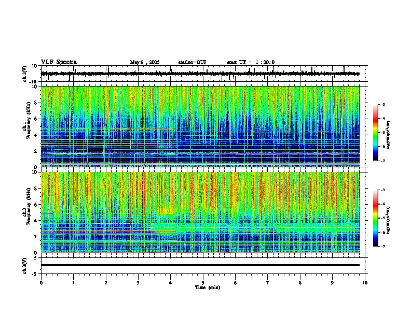411x317 pixels.
Task: Click the "start UT = 1 :20: 0" text
Action: 251,62
